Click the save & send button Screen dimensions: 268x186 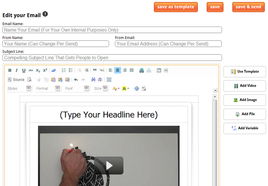(x=248, y=7)
